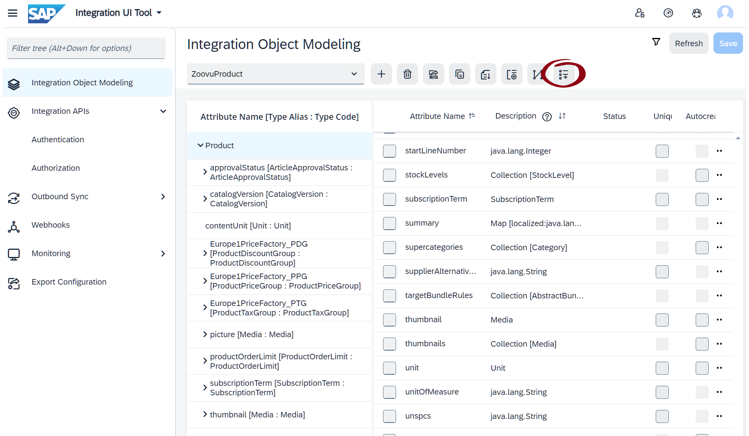
Task: Select the copy icon in the toolbar
Action: point(459,74)
